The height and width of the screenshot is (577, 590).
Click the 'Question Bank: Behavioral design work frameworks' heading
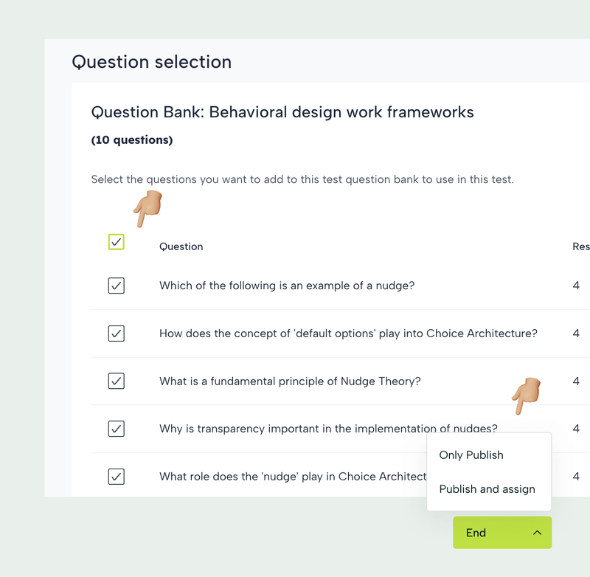[282, 112]
